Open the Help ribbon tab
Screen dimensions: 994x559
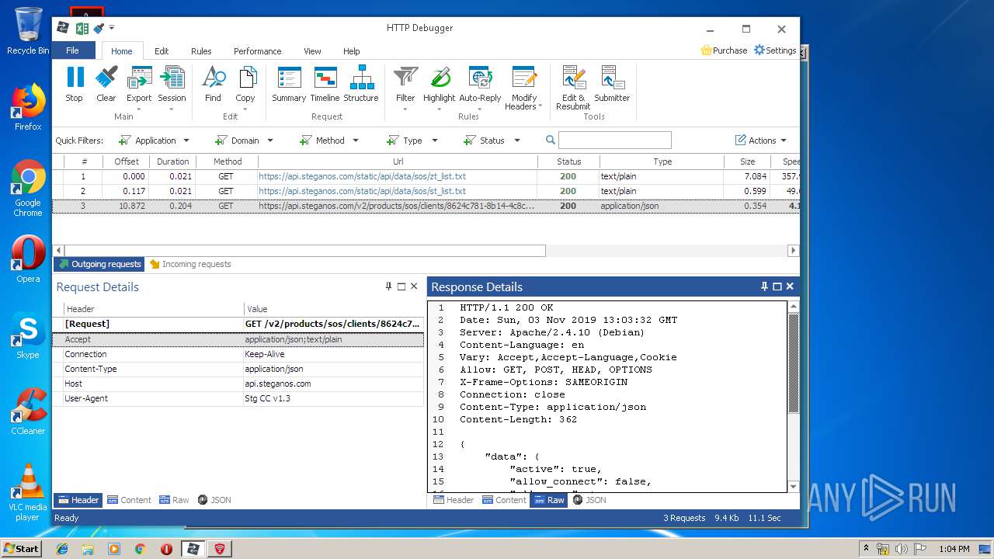pos(351,51)
